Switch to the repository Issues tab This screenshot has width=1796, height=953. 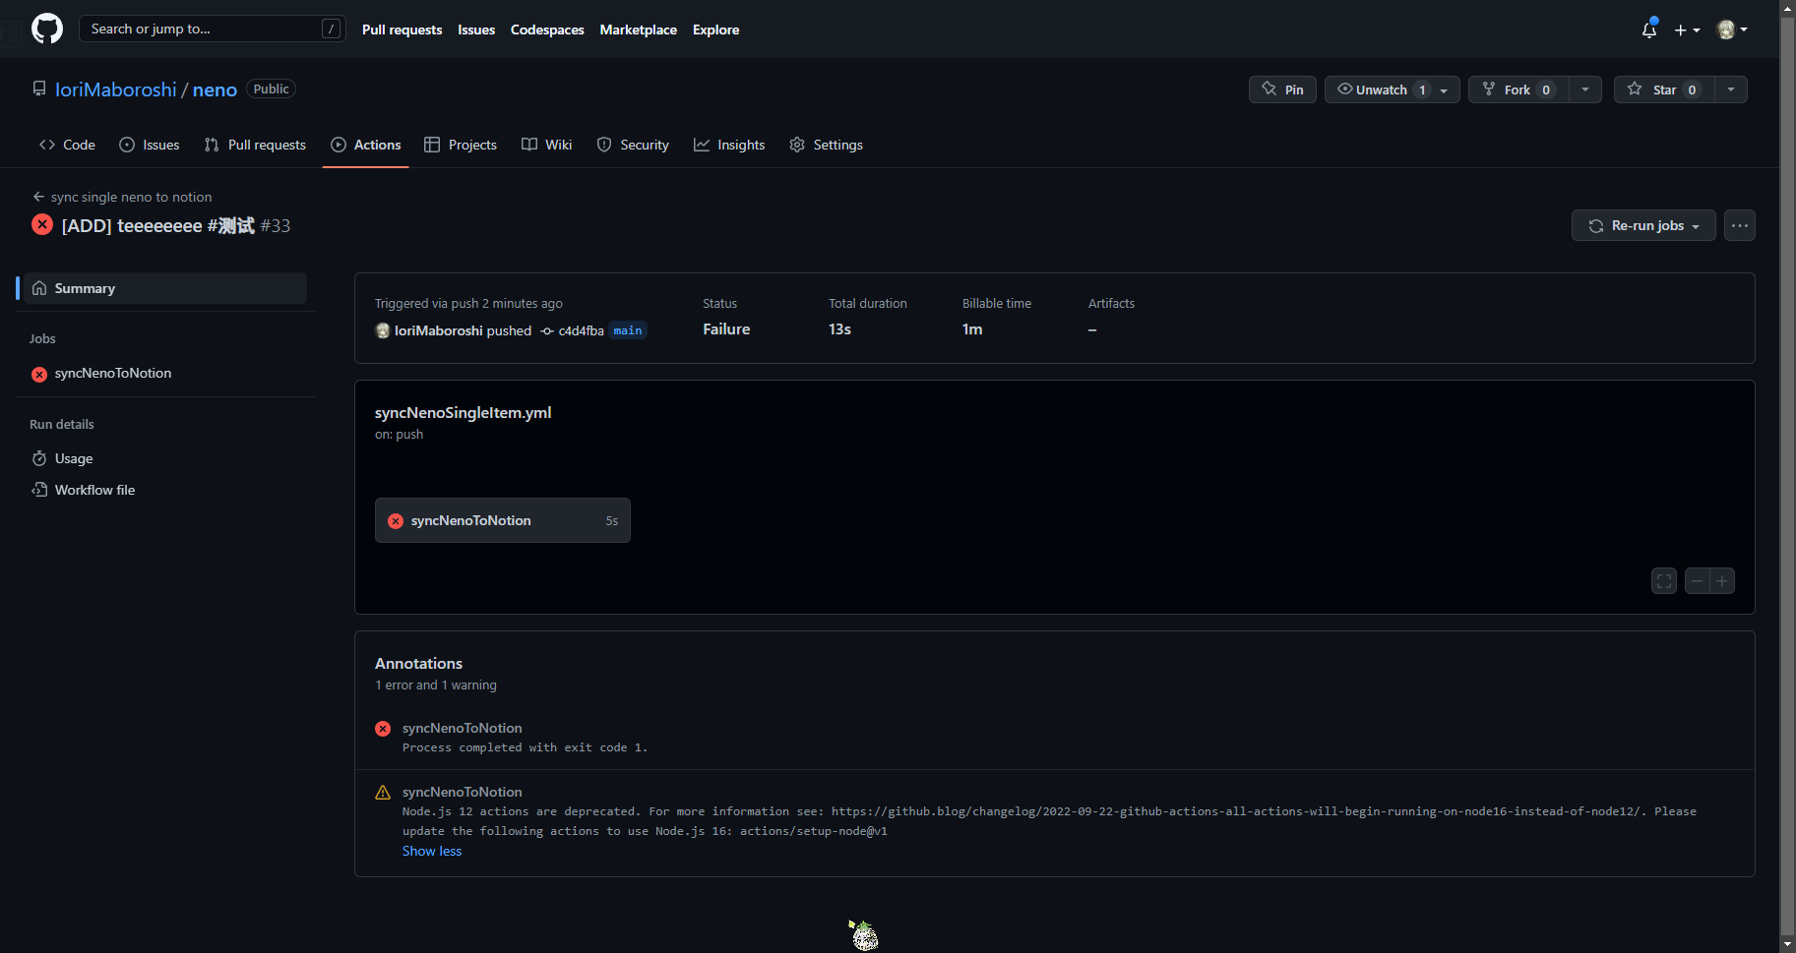coord(150,145)
